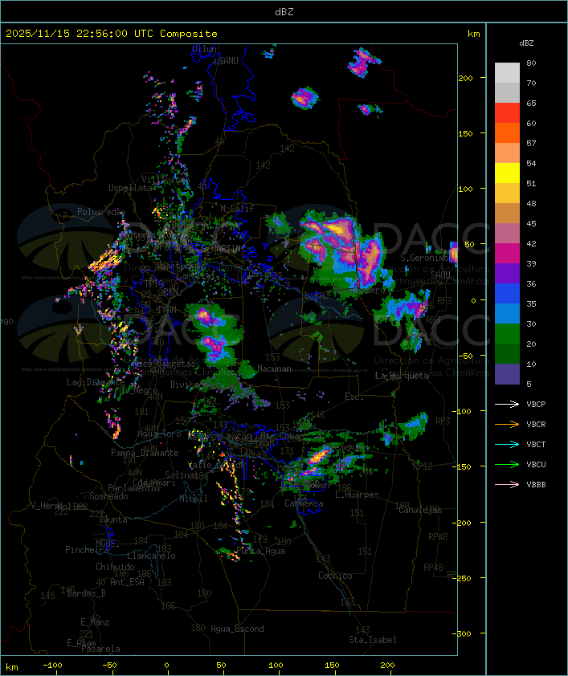Select the blue 36 dBZ color swatch
This screenshot has width=568, height=676.
tap(507, 293)
